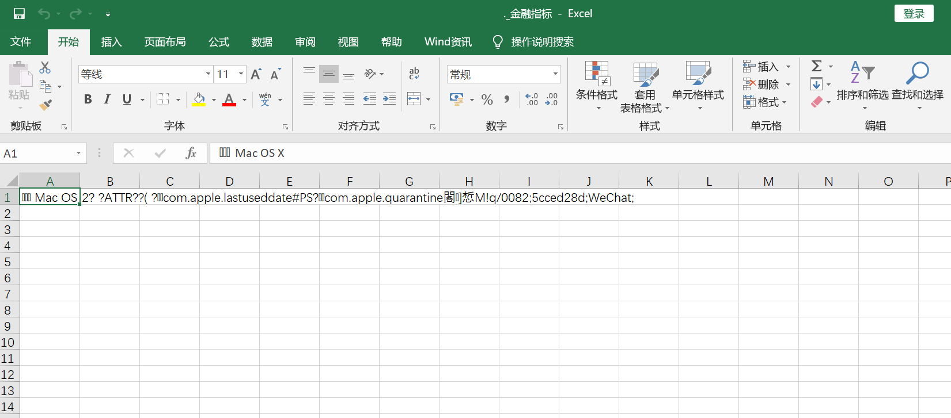951x418 pixels.
Task: Switch to the 公式 ribbon tab
Action: click(x=219, y=42)
